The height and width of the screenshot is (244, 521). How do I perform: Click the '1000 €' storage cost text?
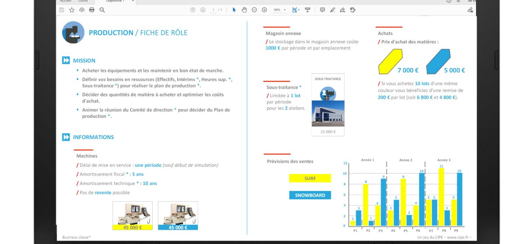coord(273,48)
